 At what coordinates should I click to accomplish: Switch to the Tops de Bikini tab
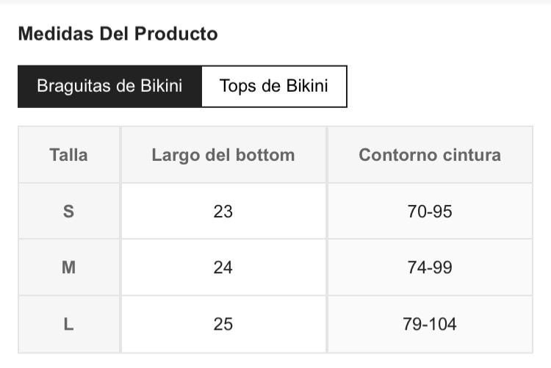point(274,86)
